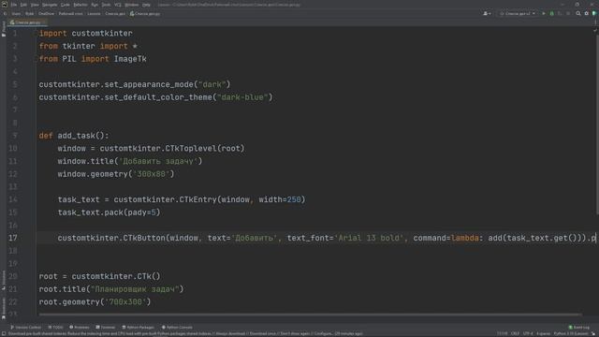Image resolution: width=599 pixels, height=337 pixels.
Task: Open the Structure side tool window tab
Action: [4, 281]
